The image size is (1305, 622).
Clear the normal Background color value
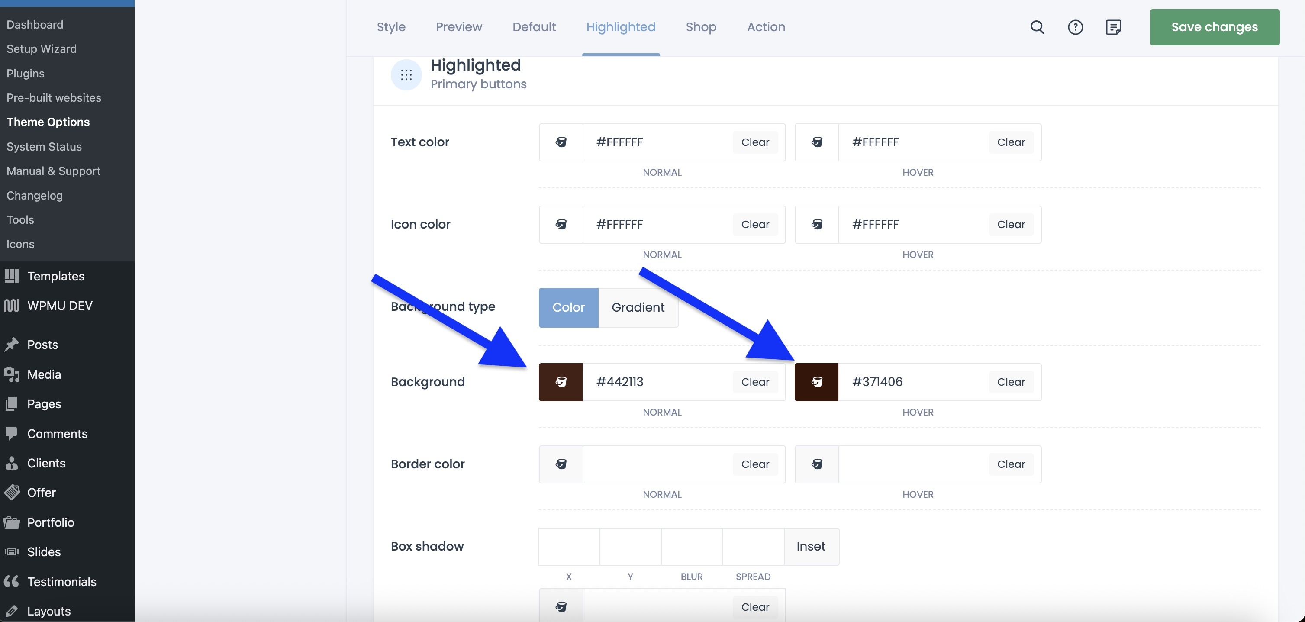(754, 382)
